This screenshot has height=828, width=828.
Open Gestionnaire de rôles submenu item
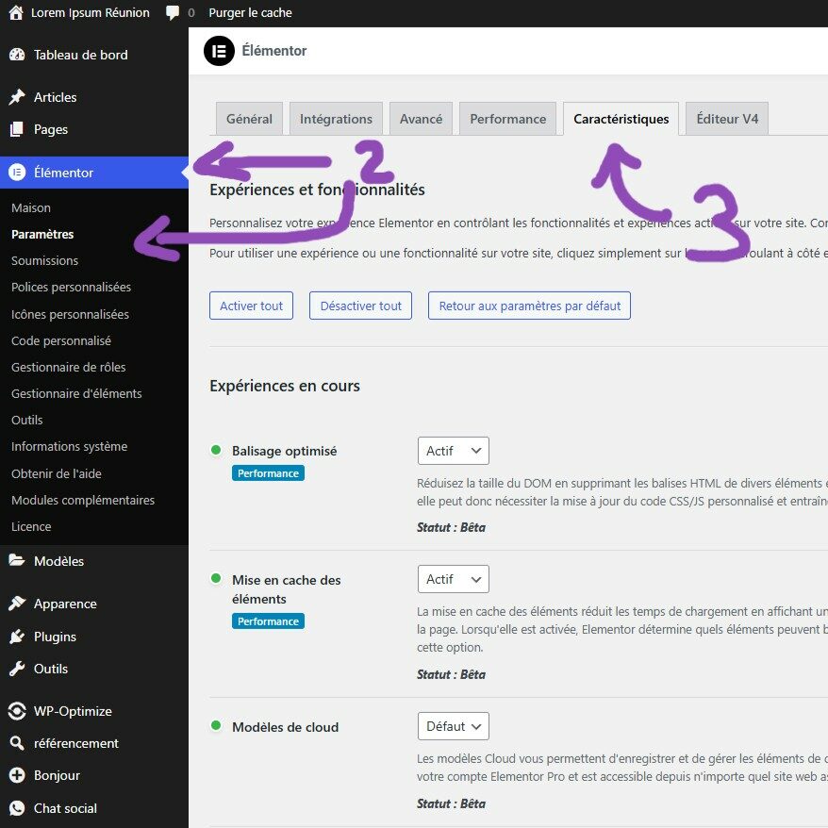pyautogui.click(x=69, y=367)
